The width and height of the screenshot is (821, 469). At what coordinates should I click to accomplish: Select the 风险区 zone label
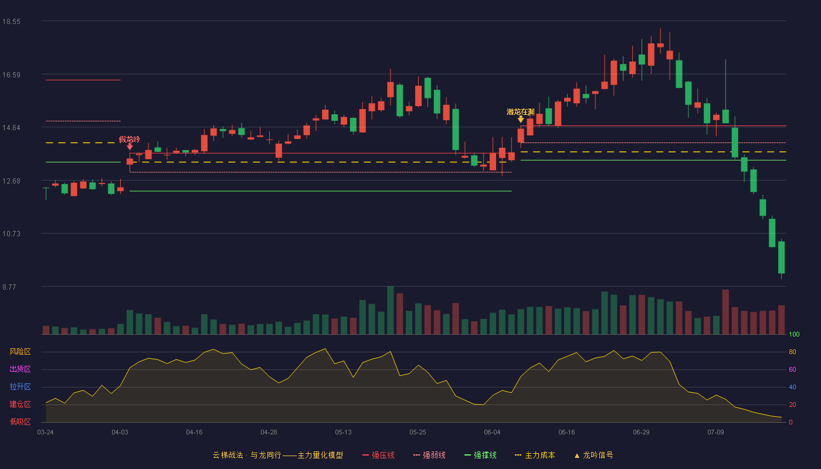pos(20,352)
